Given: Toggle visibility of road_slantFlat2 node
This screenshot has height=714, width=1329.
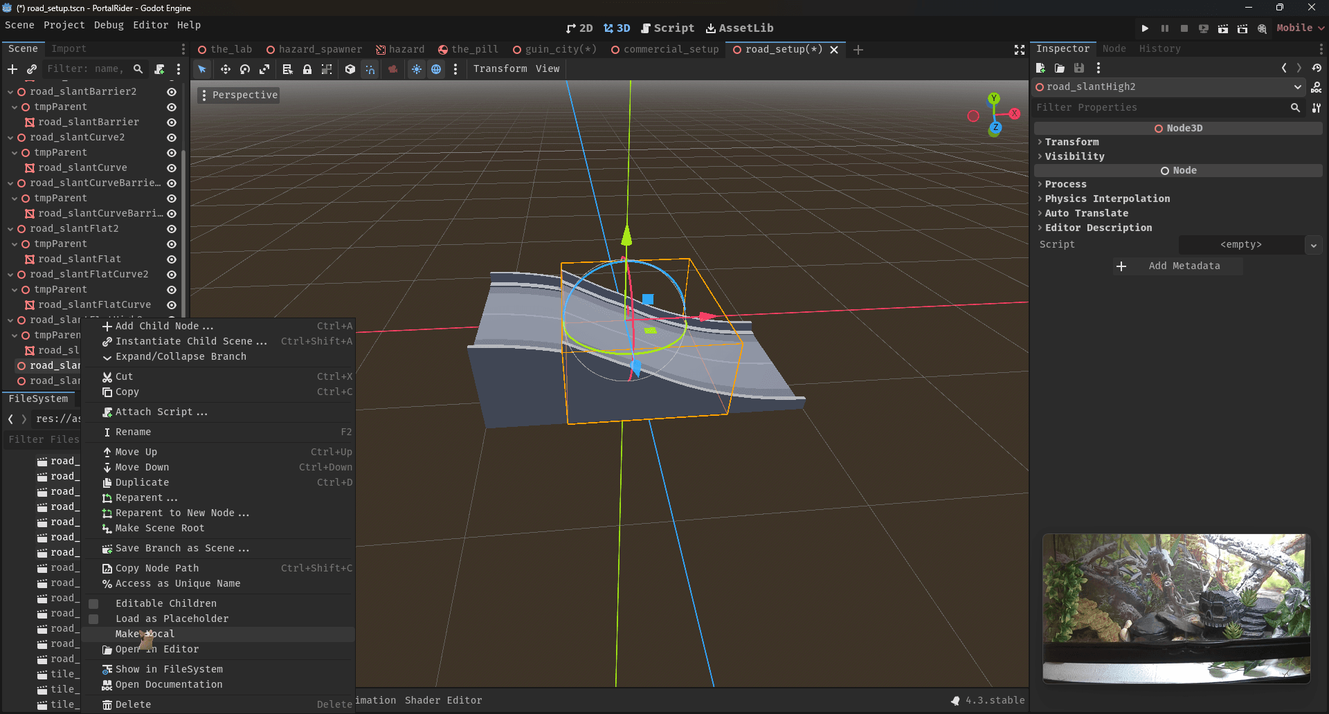Looking at the screenshot, I should coord(172,229).
